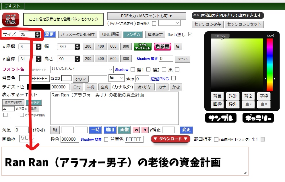Click the サイズ spinner arrows
The height and width of the screenshot is (182, 285).
click(37, 34)
